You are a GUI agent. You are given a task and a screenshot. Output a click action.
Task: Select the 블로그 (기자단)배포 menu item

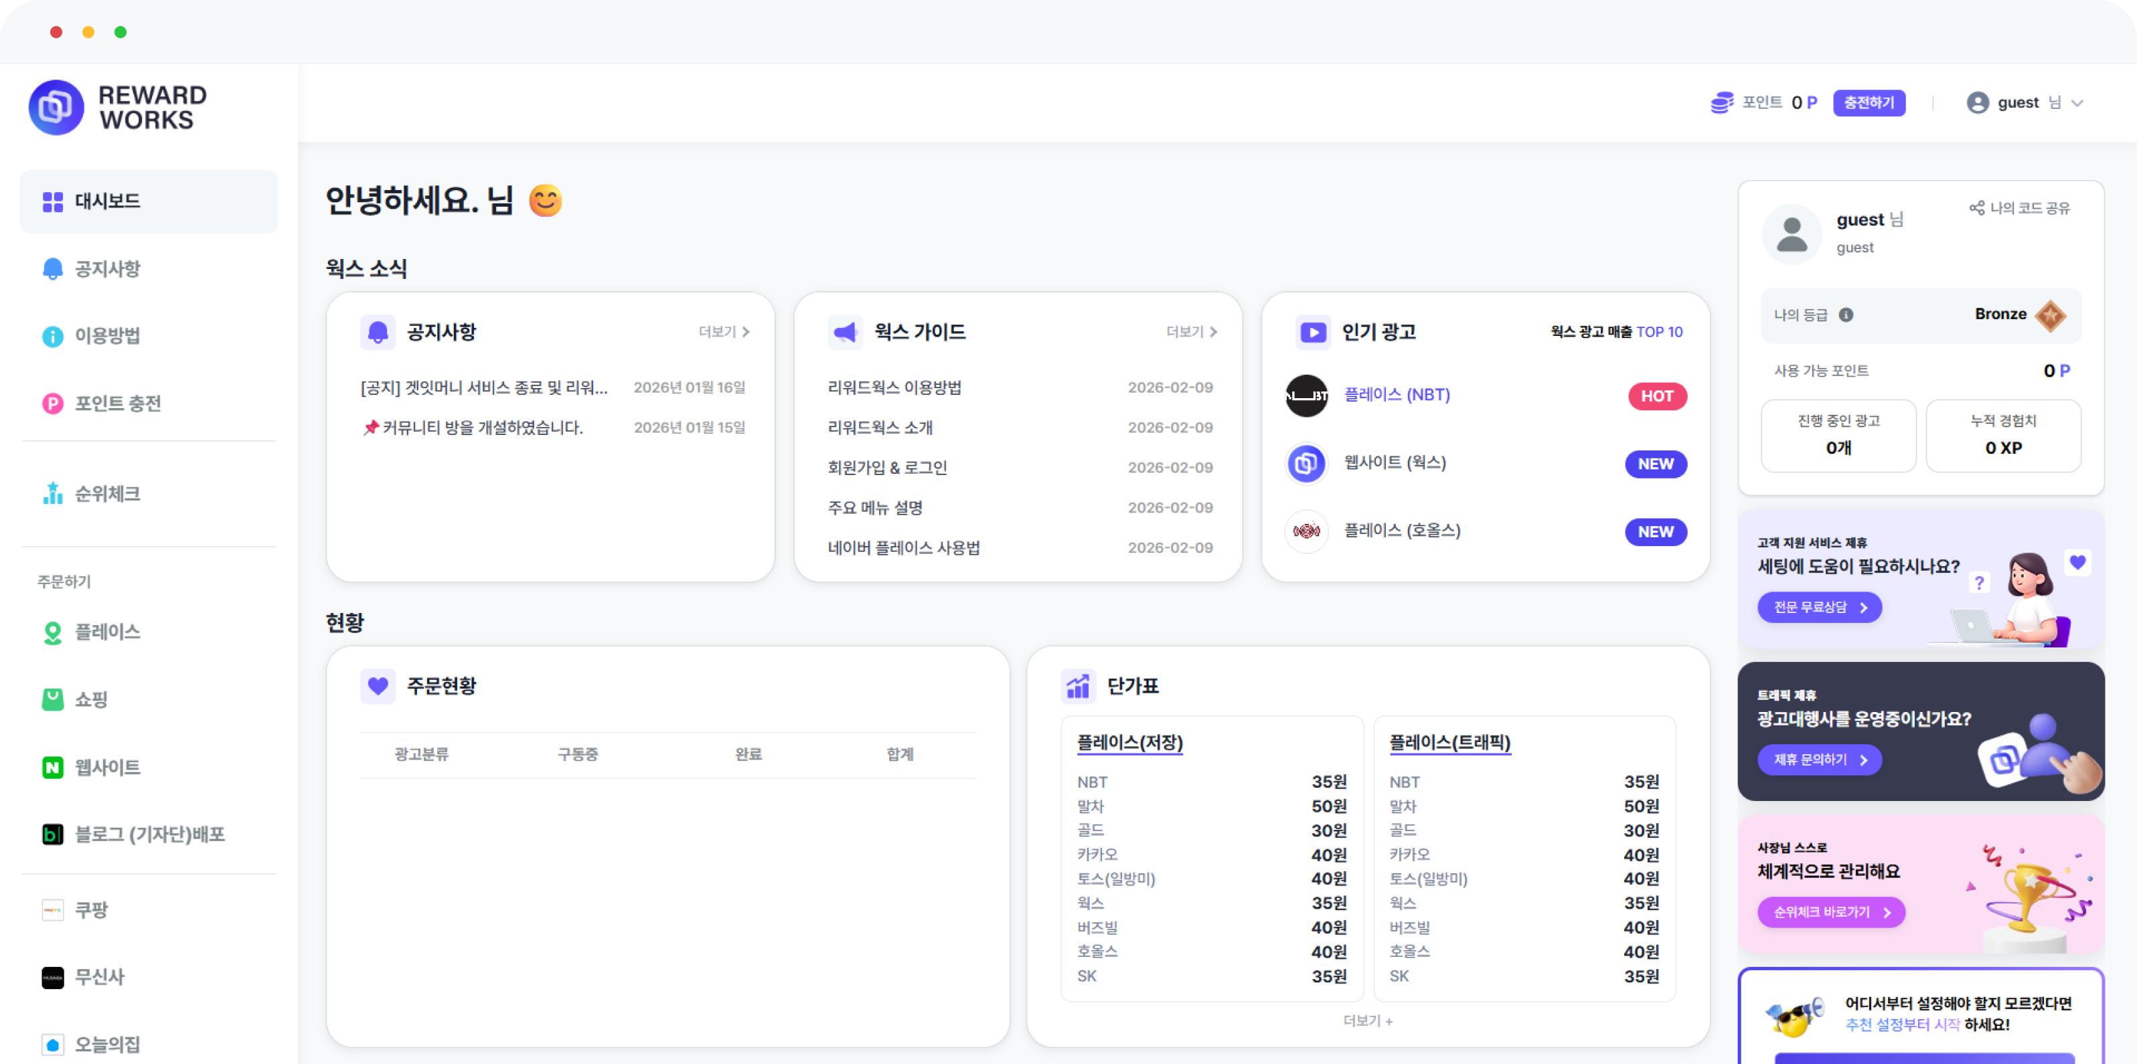[149, 834]
